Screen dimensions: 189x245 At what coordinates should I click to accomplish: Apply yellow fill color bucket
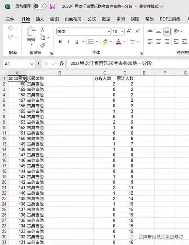click(105, 42)
